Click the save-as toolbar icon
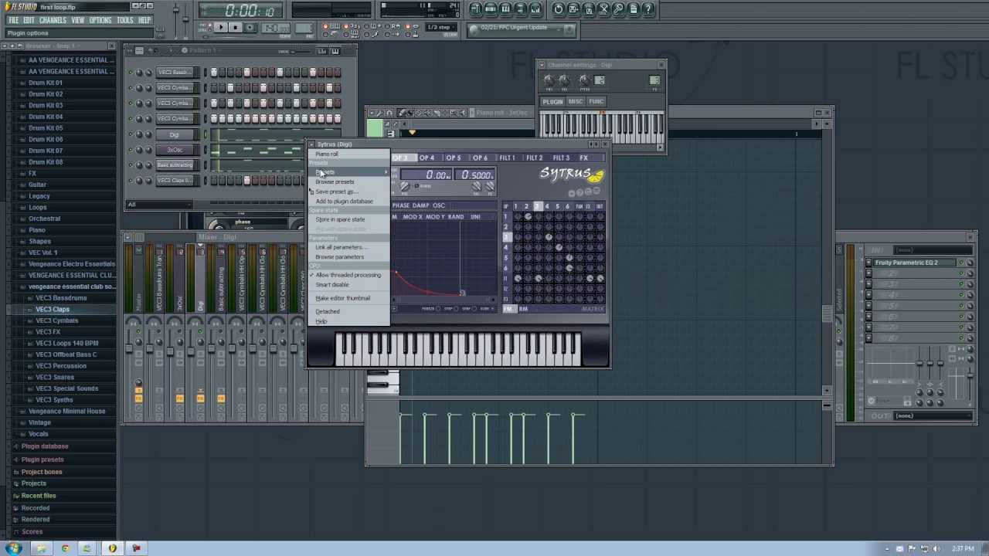This screenshot has height=556, width=989. 573,9
